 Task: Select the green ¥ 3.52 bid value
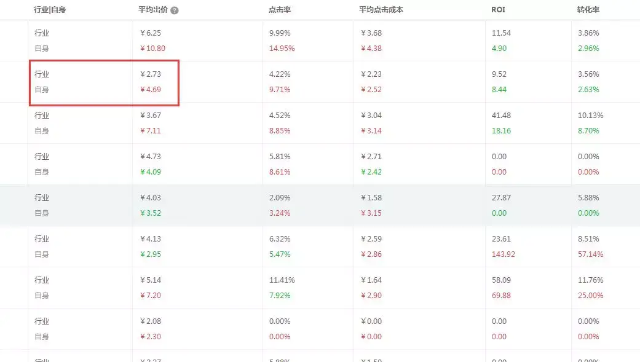[151, 213]
